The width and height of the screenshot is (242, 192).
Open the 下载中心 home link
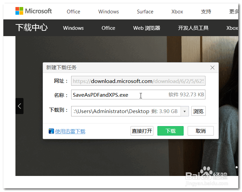pos(32,28)
